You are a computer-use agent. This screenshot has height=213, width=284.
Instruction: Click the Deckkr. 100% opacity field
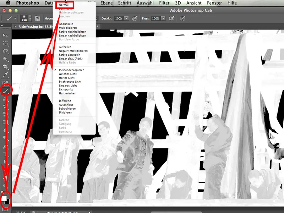pyautogui.click(x=119, y=18)
